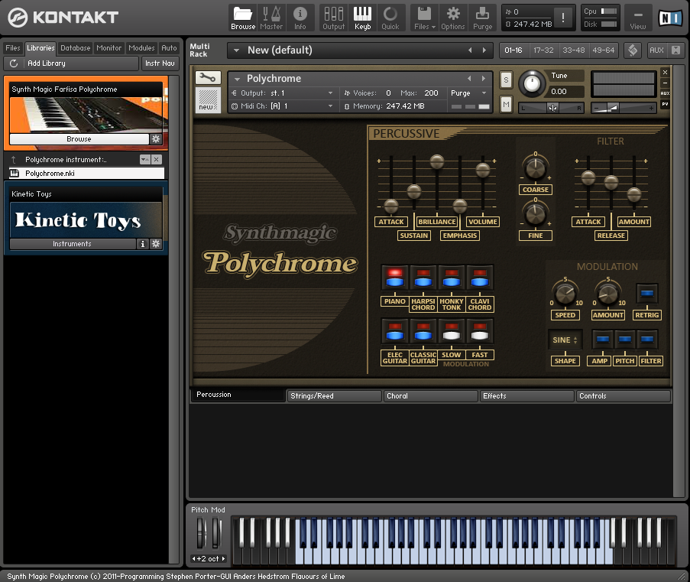Open instrument edit mode wrench
The image size is (690, 582).
[208, 78]
